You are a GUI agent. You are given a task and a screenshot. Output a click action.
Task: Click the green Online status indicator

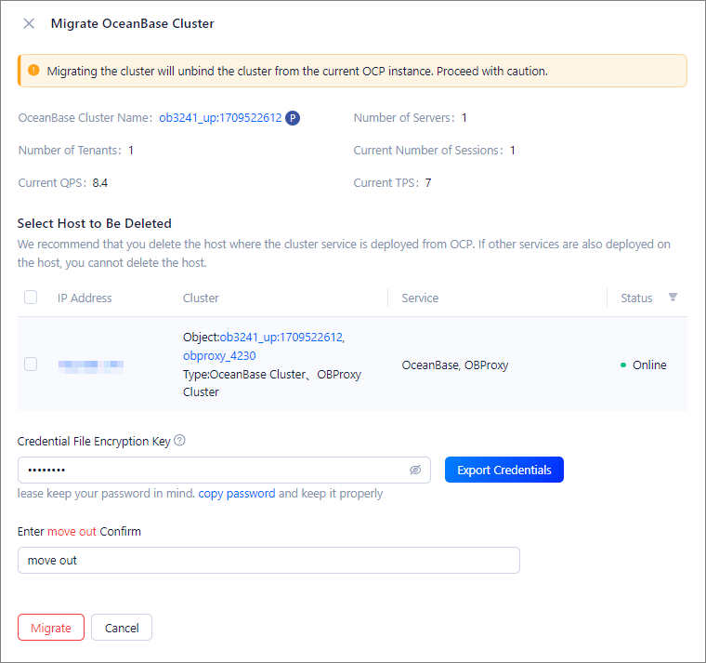tap(623, 365)
